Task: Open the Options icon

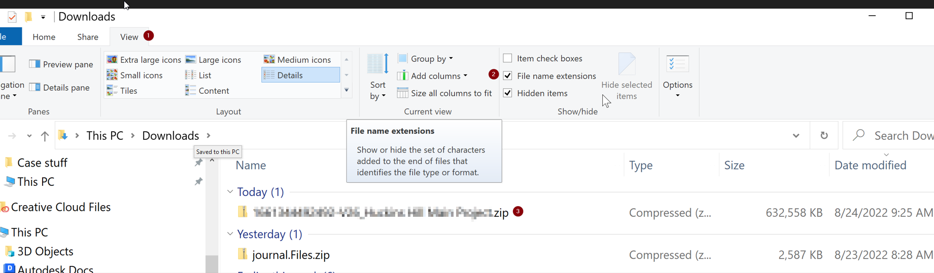Action: pyautogui.click(x=677, y=64)
